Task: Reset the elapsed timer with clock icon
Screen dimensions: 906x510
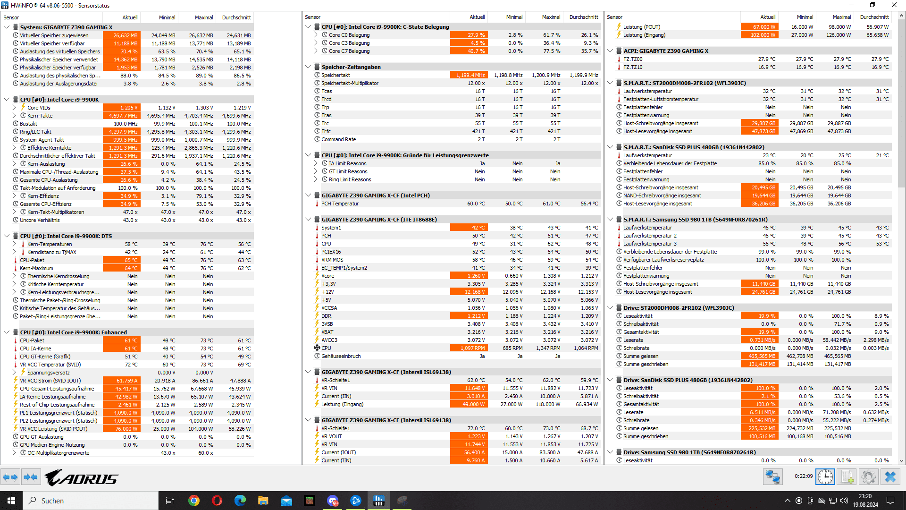Action: [x=825, y=477]
